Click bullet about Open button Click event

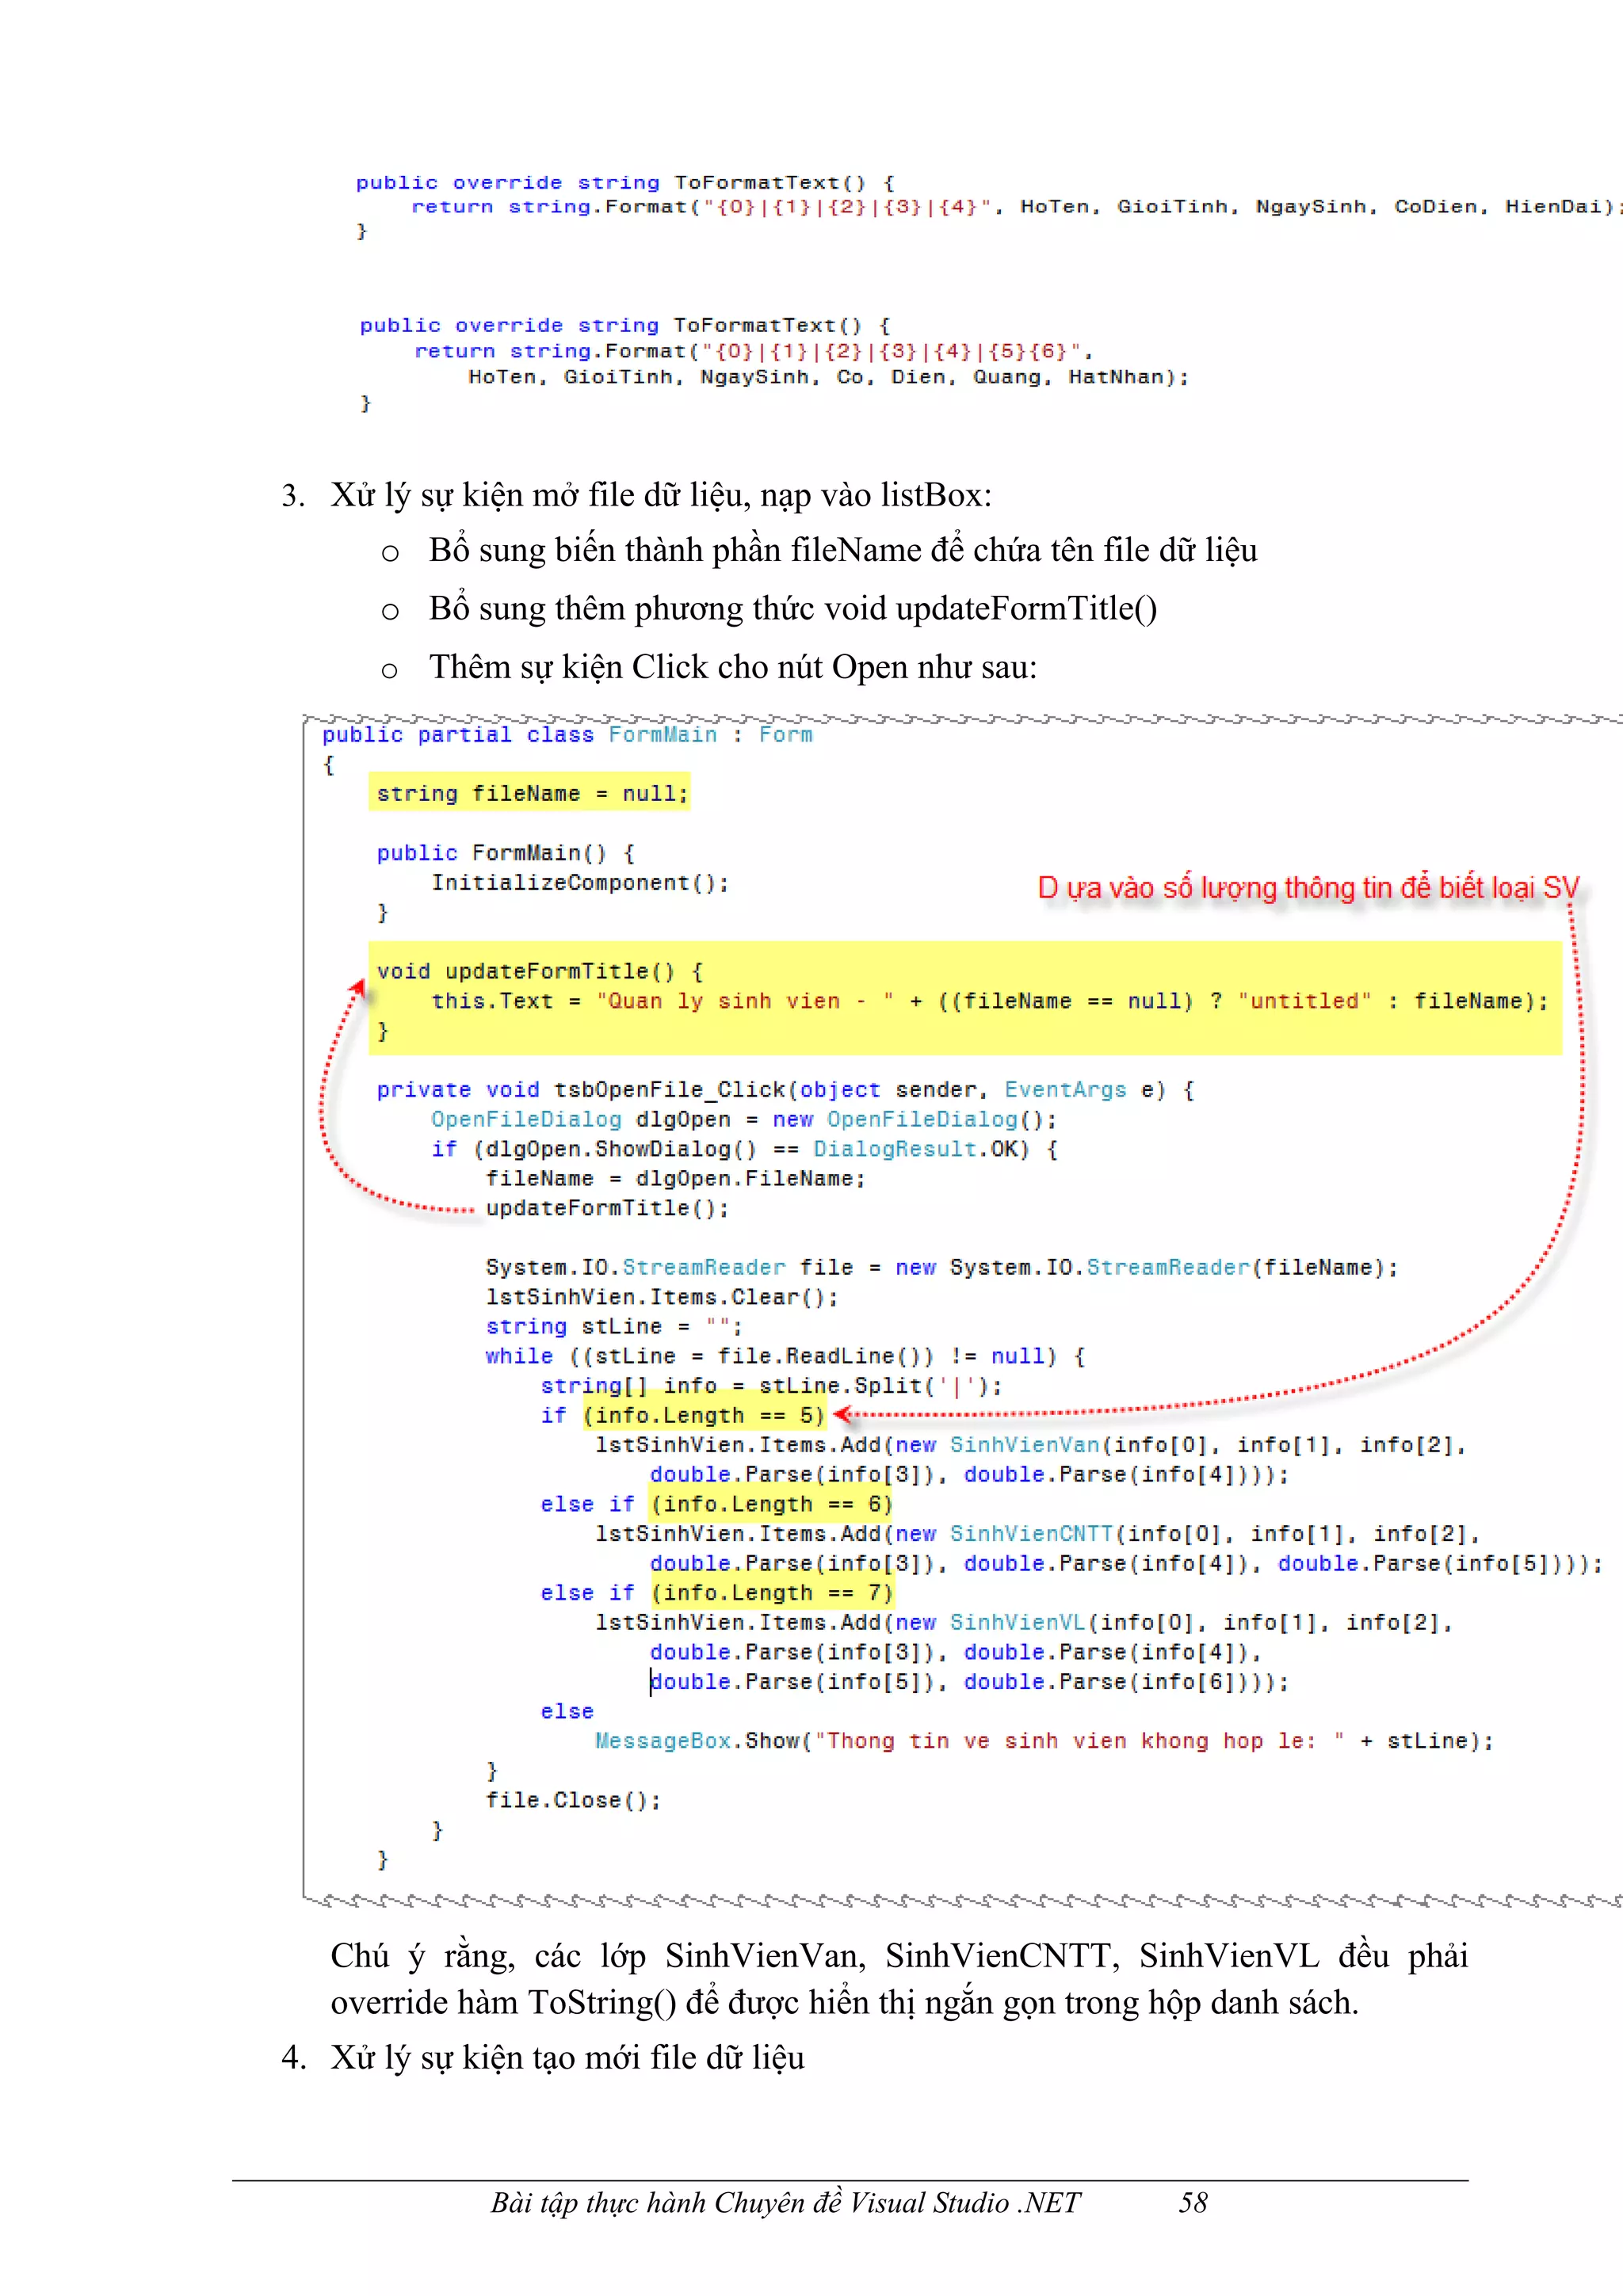coord(732,667)
